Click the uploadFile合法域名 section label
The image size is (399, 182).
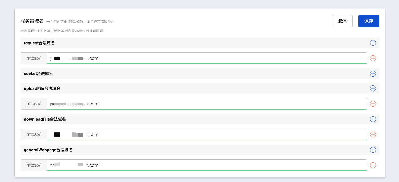click(42, 88)
